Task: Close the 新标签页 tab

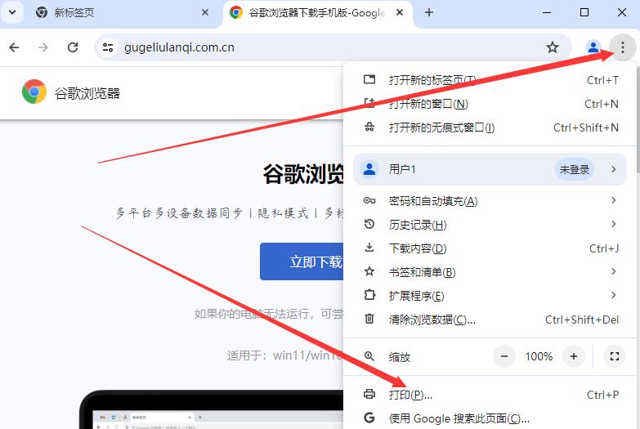Action: (x=205, y=12)
